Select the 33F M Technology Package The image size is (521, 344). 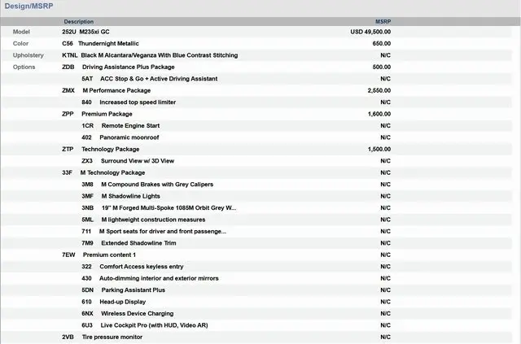112,172
